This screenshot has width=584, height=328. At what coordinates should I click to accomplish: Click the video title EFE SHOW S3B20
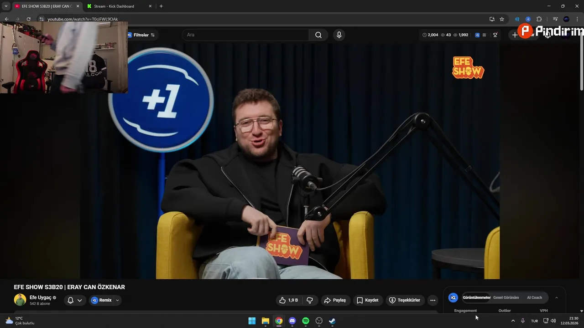click(69, 287)
